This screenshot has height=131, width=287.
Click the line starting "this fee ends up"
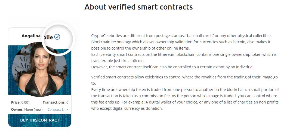point(184,102)
